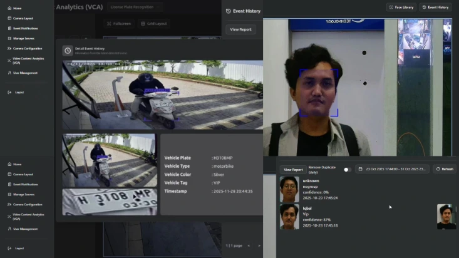Click the Logout icon in the lower sidebar
The height and width of the screenshot is (258, 459).
(x=9, y=248)
